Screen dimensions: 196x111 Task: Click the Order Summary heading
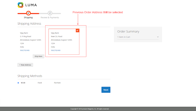click(x=128, y=31)
